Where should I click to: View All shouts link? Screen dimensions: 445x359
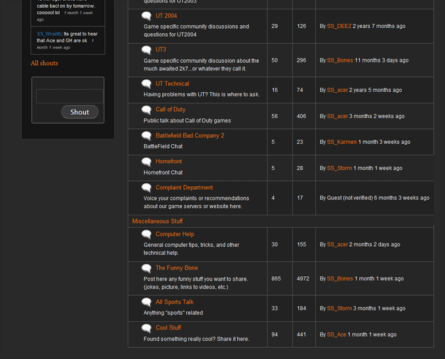coord(44,63)
